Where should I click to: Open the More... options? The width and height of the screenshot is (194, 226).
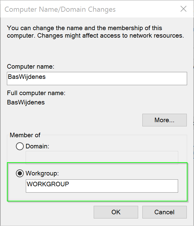click(x=164, y=120)
